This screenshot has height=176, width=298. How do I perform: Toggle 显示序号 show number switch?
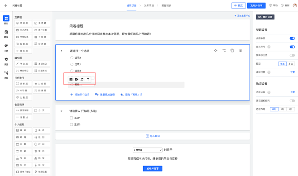point(292,47)
